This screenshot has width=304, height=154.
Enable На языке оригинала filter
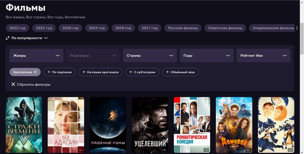pyautogui.click(x=100, y=72)
